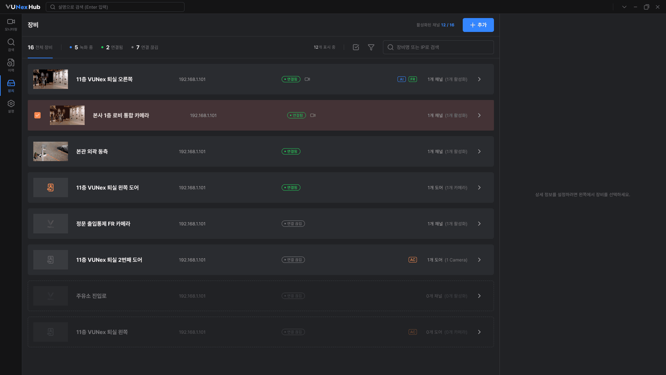
Task: Click camera icon in 11층 VUNex 퇴실 오른쪽 row
Action: click(x=307, y=79)
